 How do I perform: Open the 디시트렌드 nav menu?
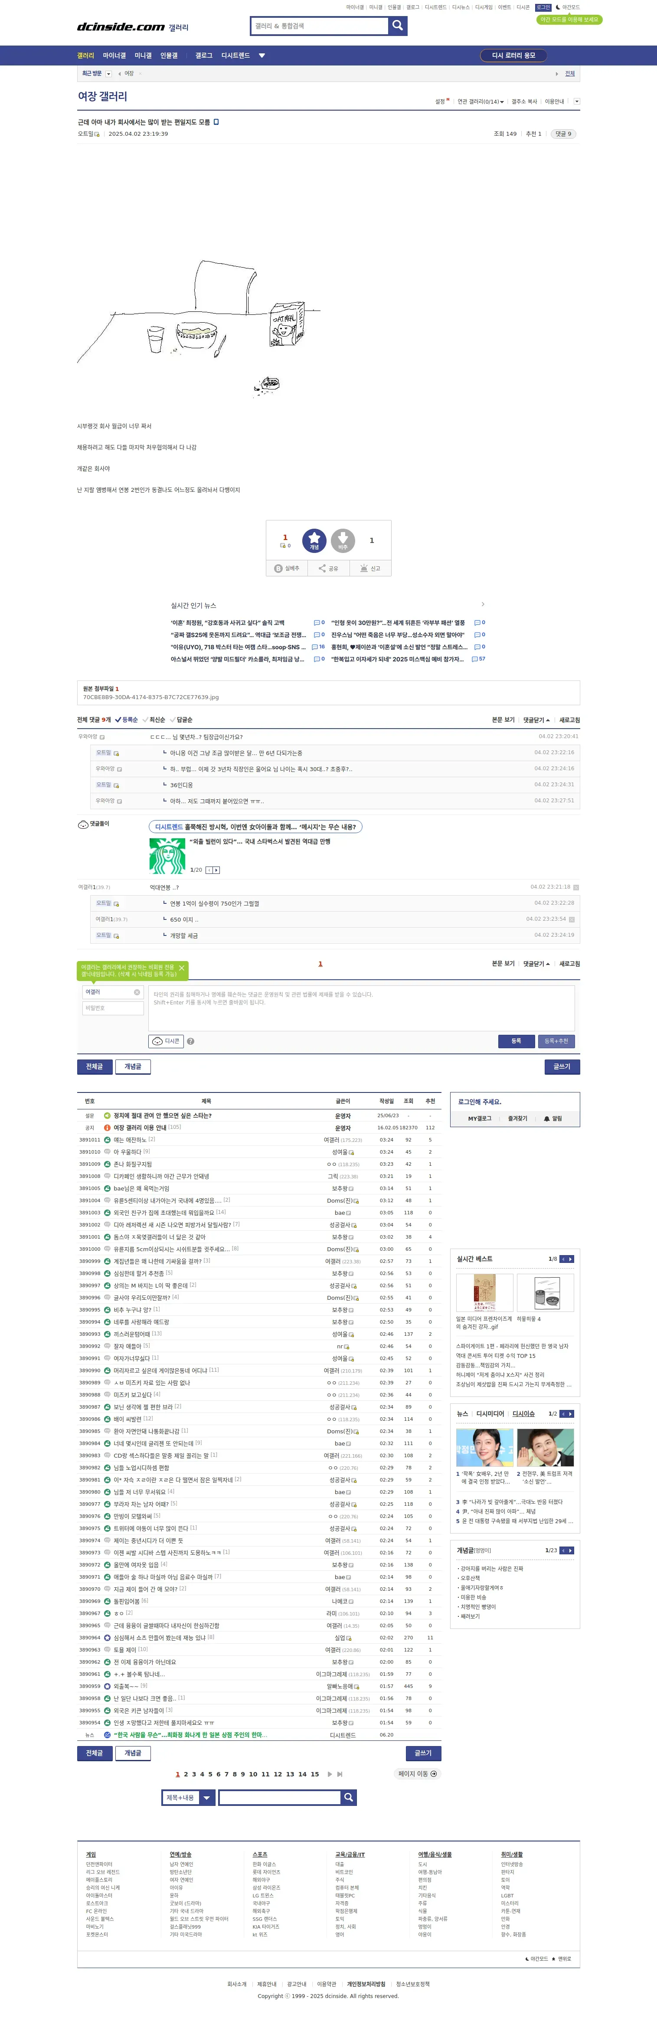coord(235,56)
